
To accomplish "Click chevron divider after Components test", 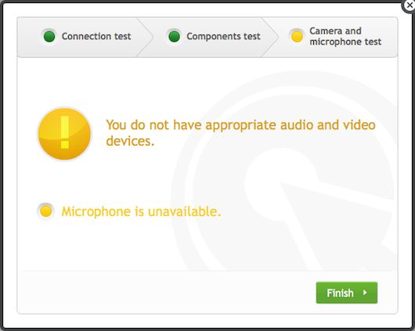I will (270, 37).
